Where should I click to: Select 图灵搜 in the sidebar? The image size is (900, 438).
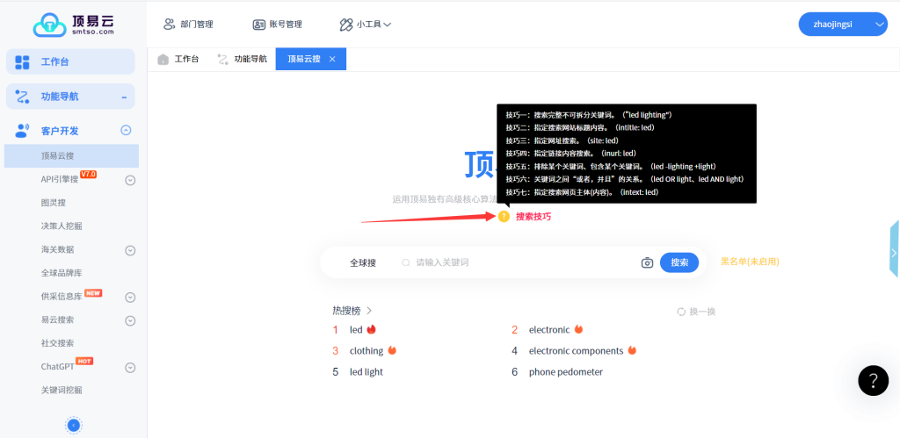pos(55,202)
